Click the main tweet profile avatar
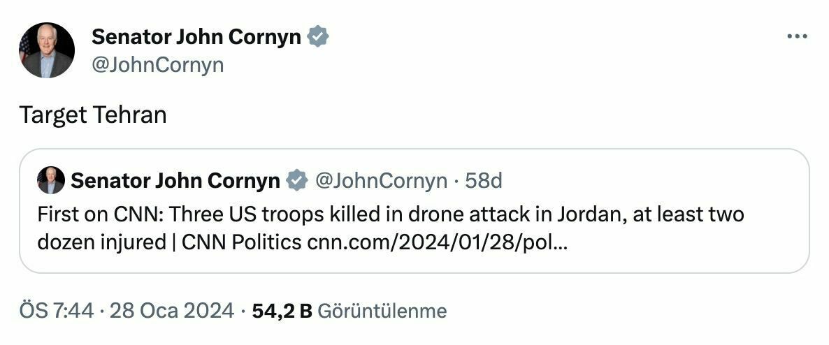Screen dimensions: 829x345 click(x=47, y=50)
